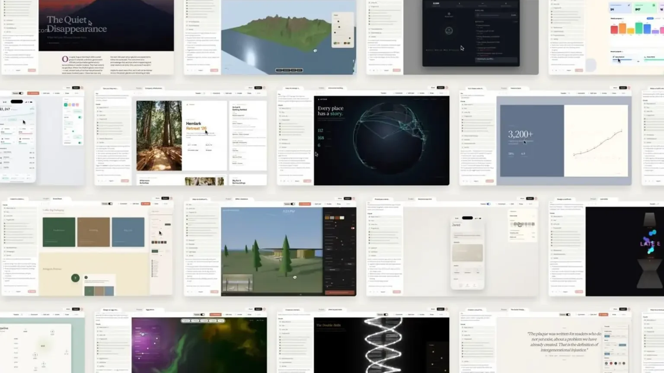664x373 pixels.
Task: Pick the green color swatch in the finance app tweaks panel
Action: [x=66, y=105]
